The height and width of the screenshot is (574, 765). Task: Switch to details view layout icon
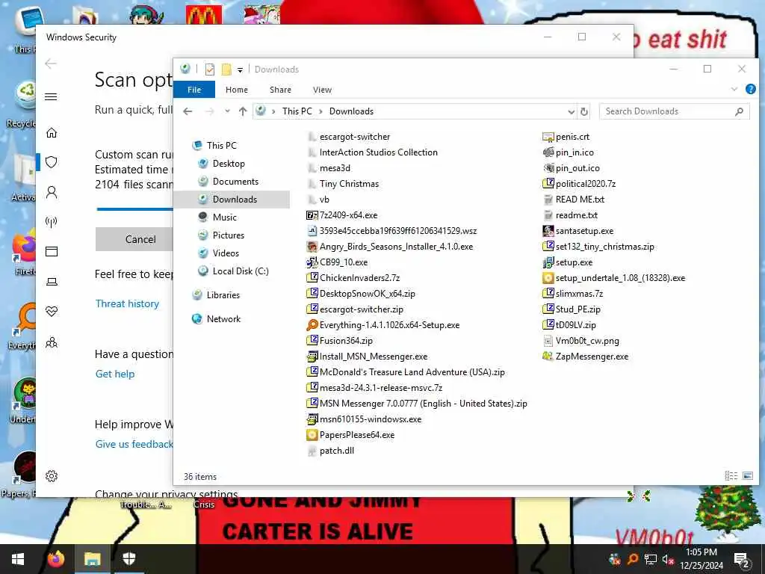click(731, 475)
